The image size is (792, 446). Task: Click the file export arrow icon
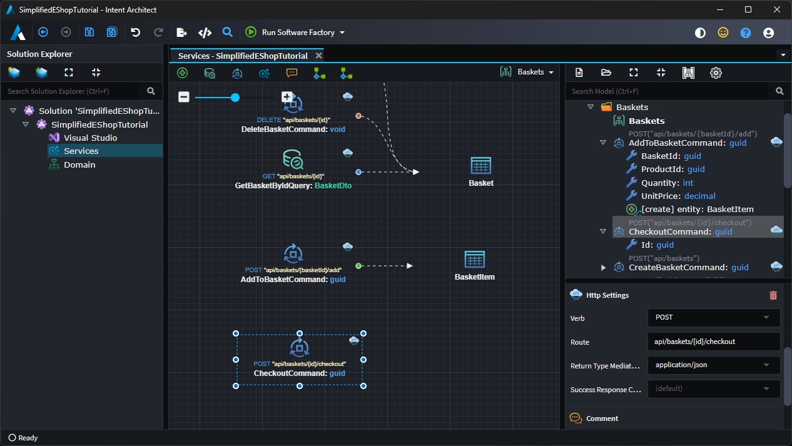point(181,33)
